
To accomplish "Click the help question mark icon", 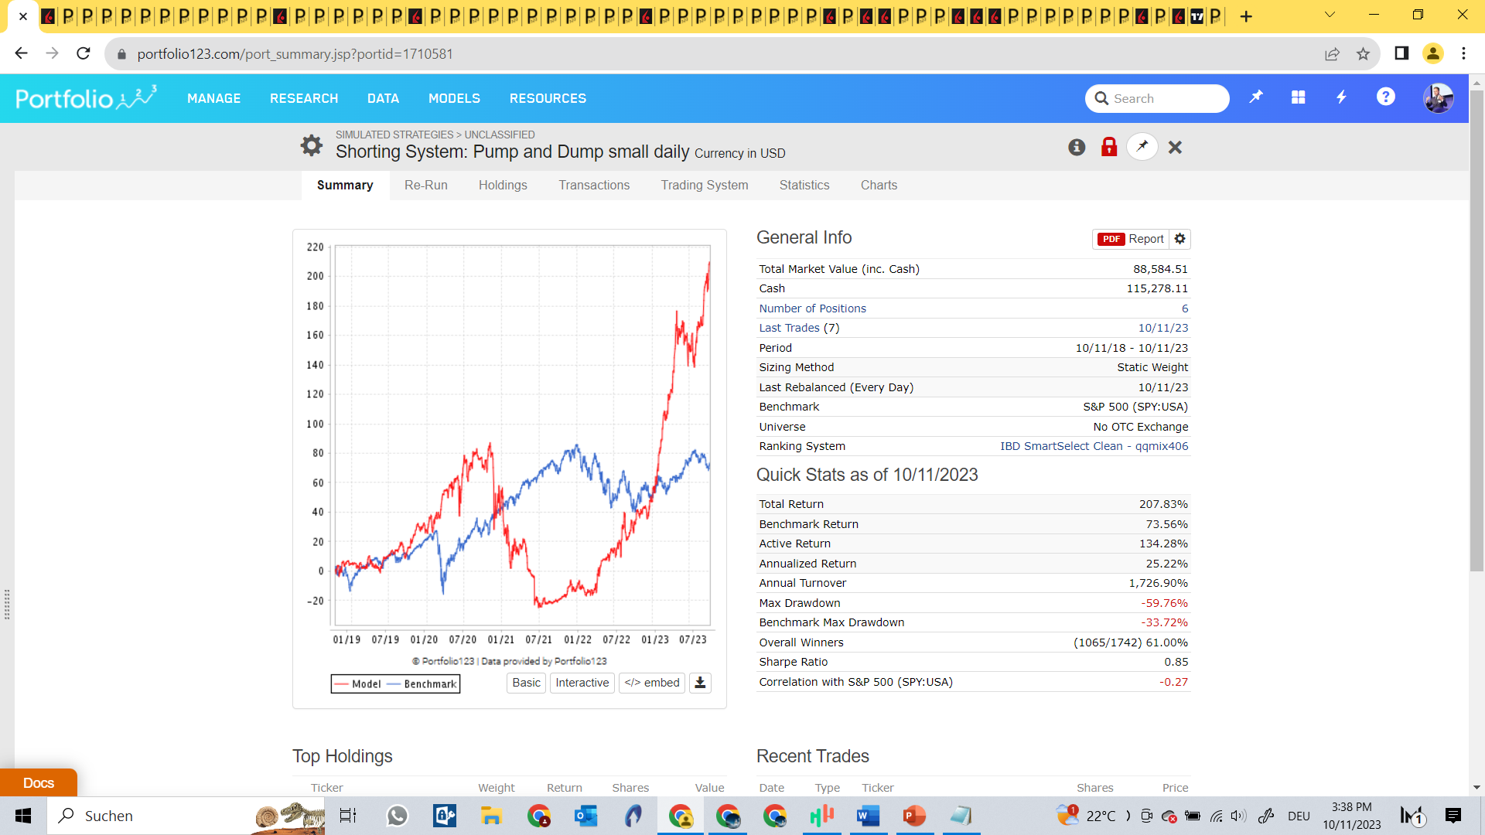I will (1385, 97).
